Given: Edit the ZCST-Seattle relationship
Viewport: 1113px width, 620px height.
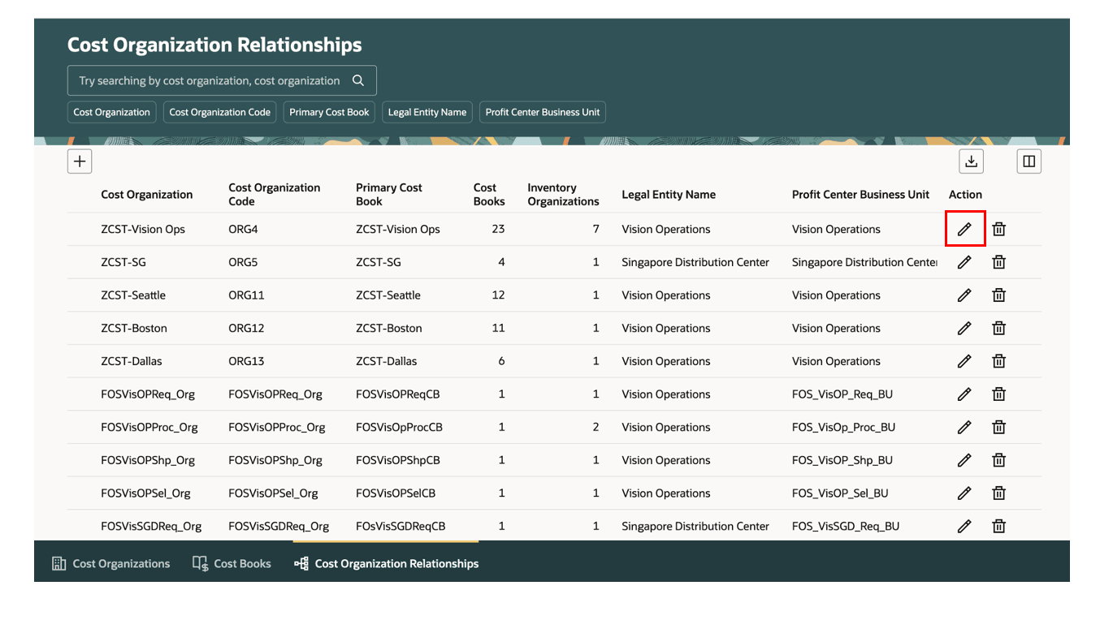Looking at the screenshot, I should 964,295.
